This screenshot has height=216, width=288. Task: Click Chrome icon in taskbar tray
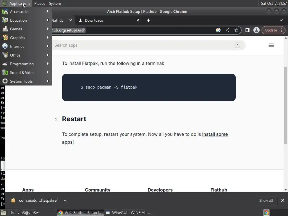tap(266, 213)
